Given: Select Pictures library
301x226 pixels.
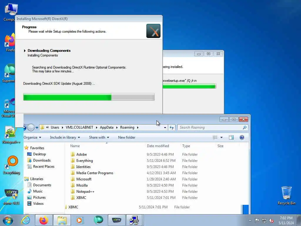Looking at the screenshot, I should (36, 197).
